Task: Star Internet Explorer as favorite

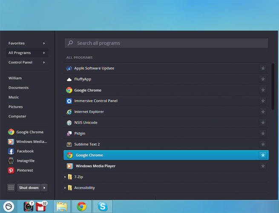Action: (263, 112)
